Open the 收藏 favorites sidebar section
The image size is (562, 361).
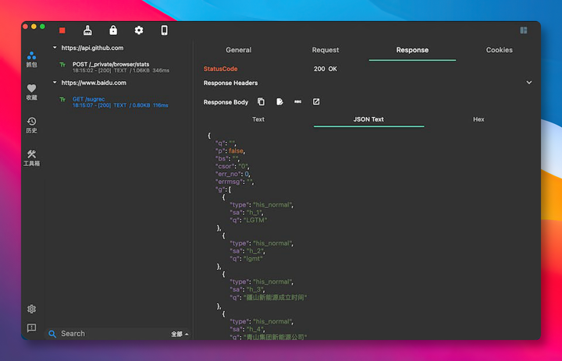click(x=31, y=92)
